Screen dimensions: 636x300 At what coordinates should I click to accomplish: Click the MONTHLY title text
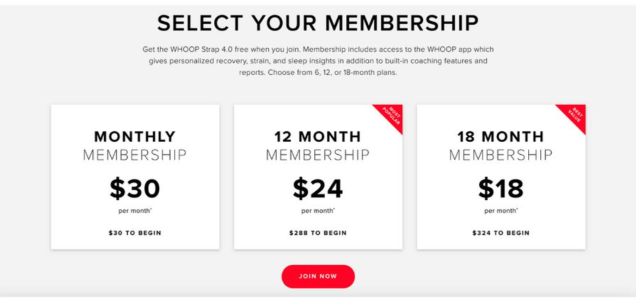coord(135,137)
